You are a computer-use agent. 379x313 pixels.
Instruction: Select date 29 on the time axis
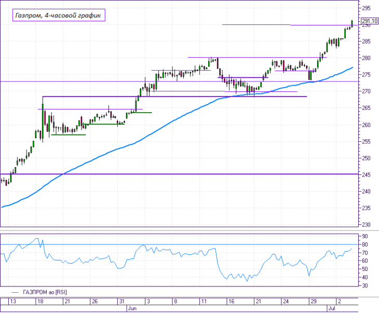click(x=314, y=302)
